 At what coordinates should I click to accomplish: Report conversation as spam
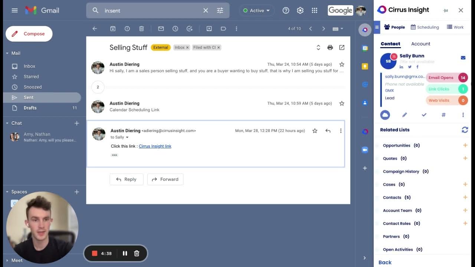point(127,29)
